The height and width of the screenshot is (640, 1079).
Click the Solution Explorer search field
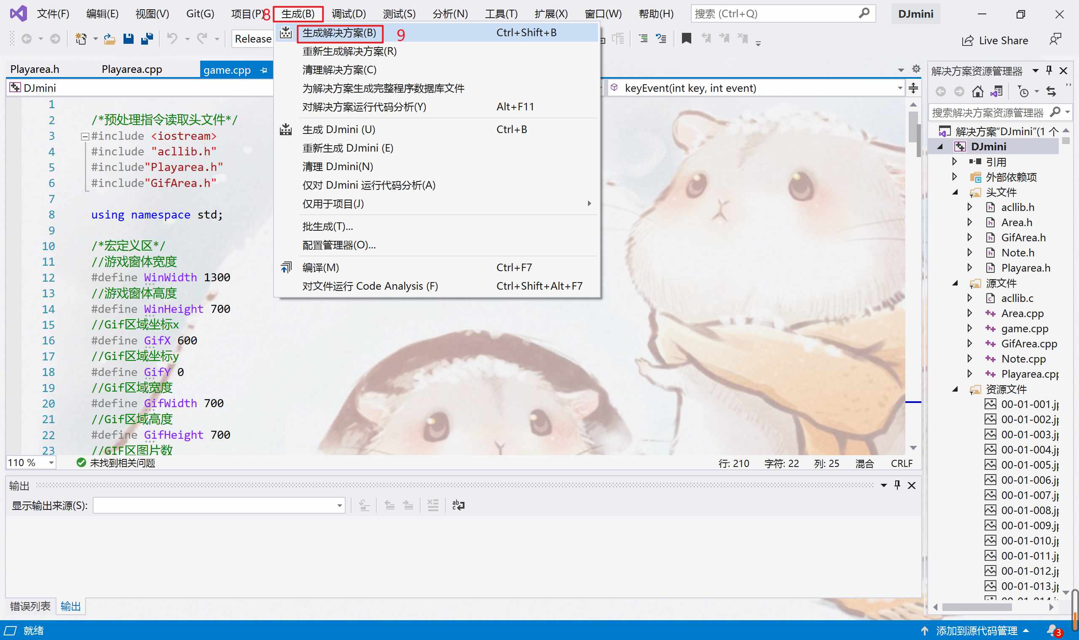click(x=1000, y=112)
